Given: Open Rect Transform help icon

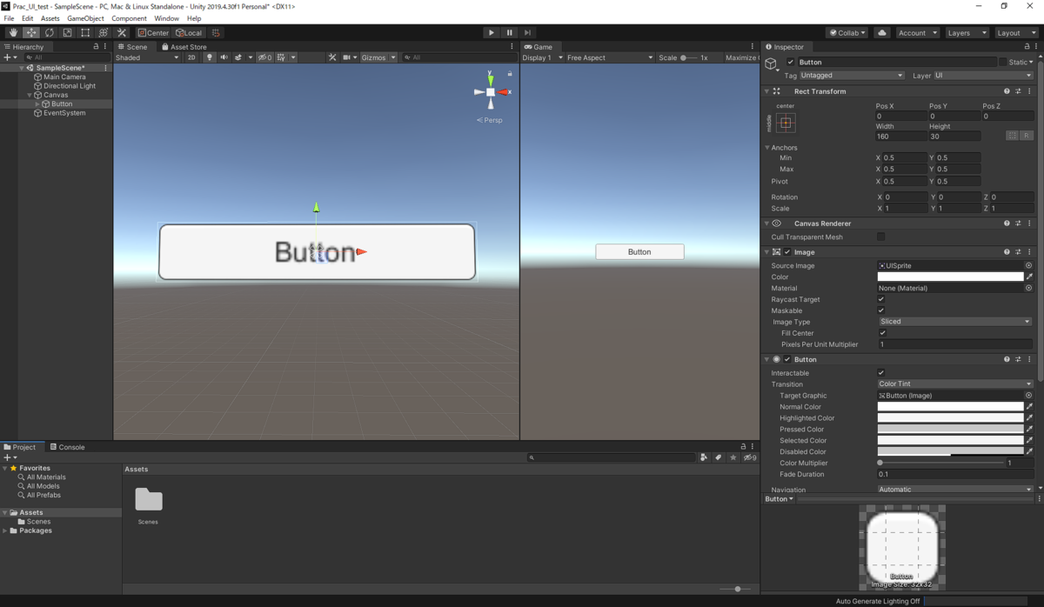Looking at the screenshot, I should point(1007,91).
